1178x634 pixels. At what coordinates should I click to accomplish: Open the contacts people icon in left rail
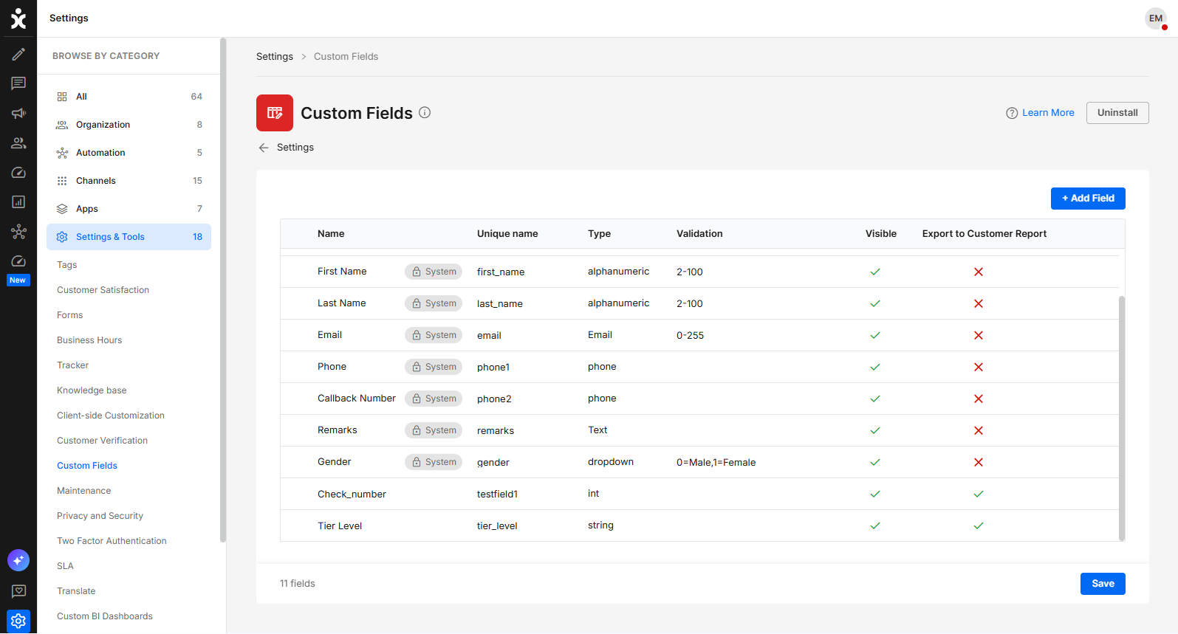pyautogui.click(x=18, y=143)
